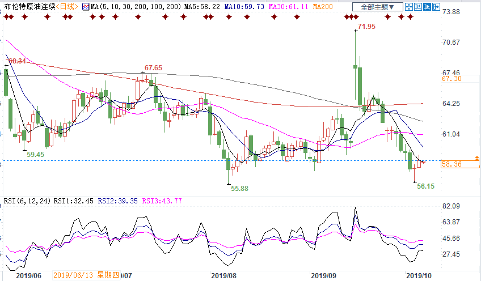481x281 pixels.
Task: Open the 全部主题 dropdown
Action: (377, 7)
